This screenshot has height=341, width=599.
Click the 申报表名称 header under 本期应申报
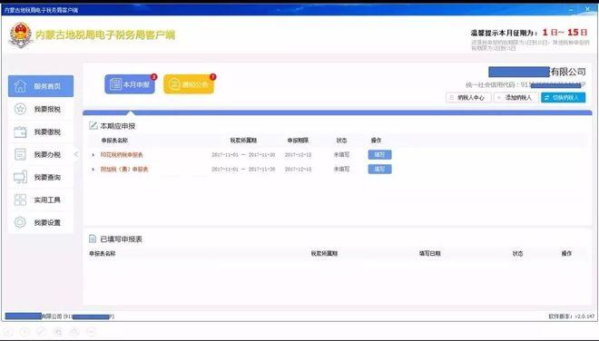[x=114, y=141]
